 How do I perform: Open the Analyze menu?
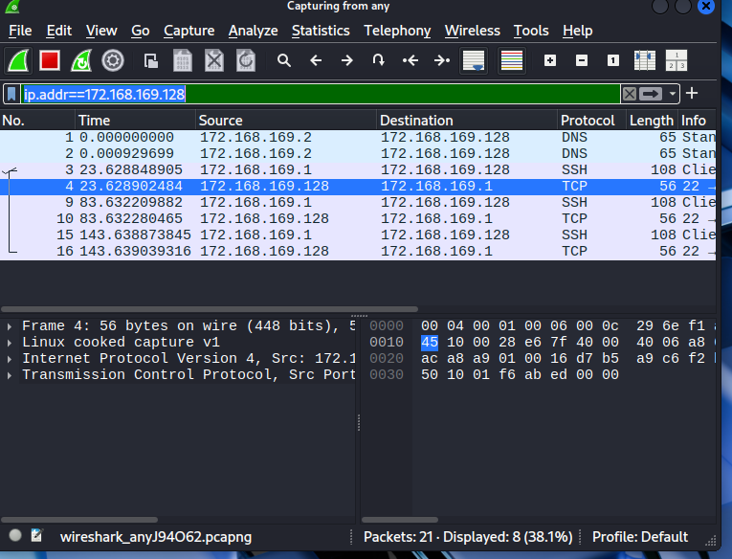click(253, 31)
